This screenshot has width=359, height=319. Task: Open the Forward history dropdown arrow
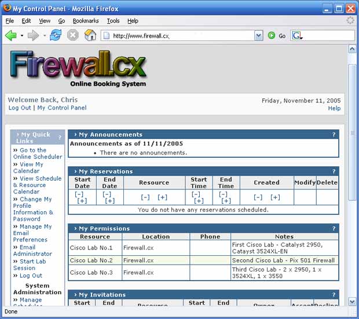[x=45, y=36]
